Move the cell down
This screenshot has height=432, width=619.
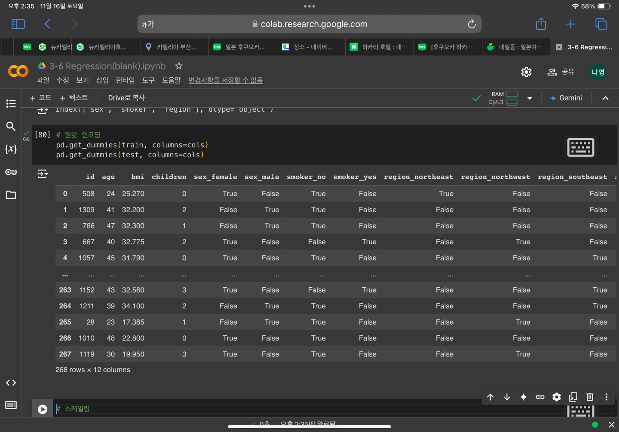[x=507, y=397]
